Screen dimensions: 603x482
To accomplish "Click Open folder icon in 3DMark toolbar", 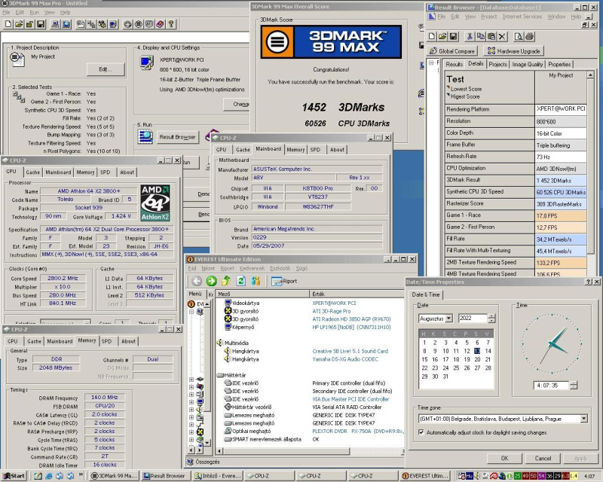I will pos(18,24).
